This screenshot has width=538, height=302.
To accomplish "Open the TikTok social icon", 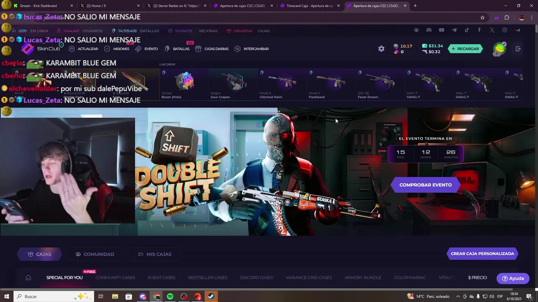I will click(x=467, y=30).
